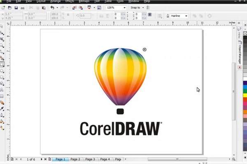Image resolution: width=247 pixels, height=164 pixels.
Task: Open the Effects menu
Action: pyautogui.click(x=70, y=1)
